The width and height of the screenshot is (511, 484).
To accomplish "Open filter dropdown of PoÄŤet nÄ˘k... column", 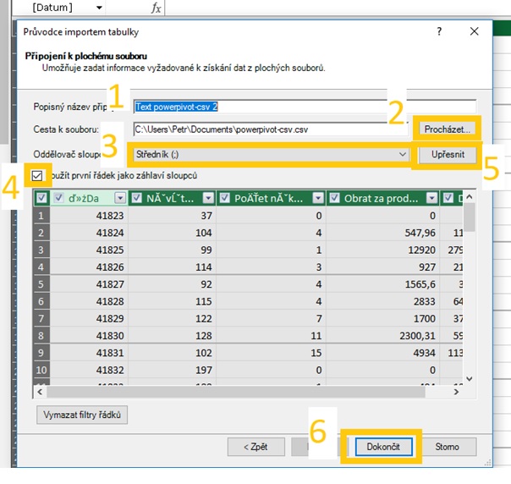I will (318, 198).
